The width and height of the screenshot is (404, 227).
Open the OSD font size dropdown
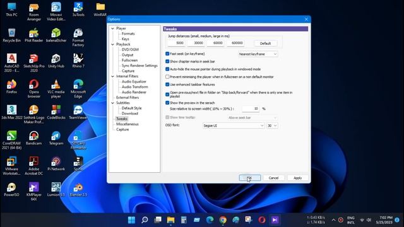point(272,125)
